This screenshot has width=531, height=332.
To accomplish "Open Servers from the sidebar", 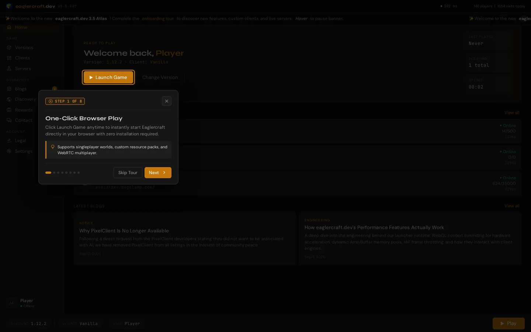I will coord(32,69).
